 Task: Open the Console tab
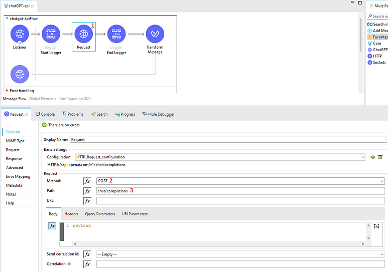45,114
